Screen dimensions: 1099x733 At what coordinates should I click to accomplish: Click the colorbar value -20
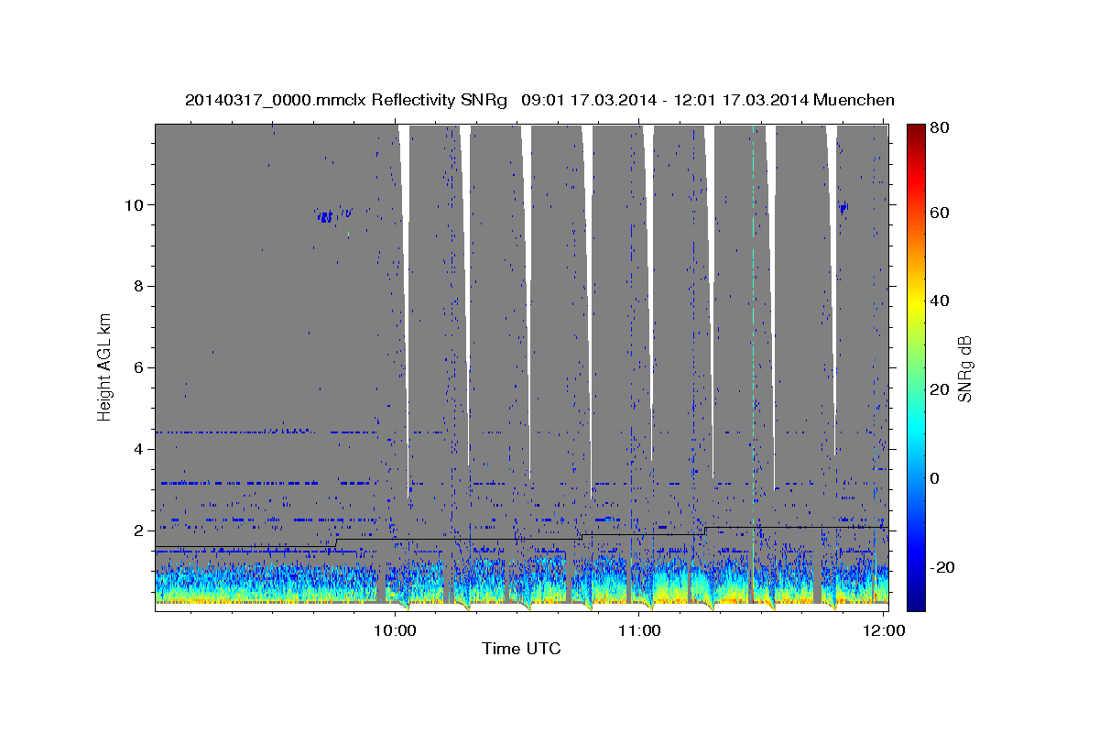[x=942, y=567]
